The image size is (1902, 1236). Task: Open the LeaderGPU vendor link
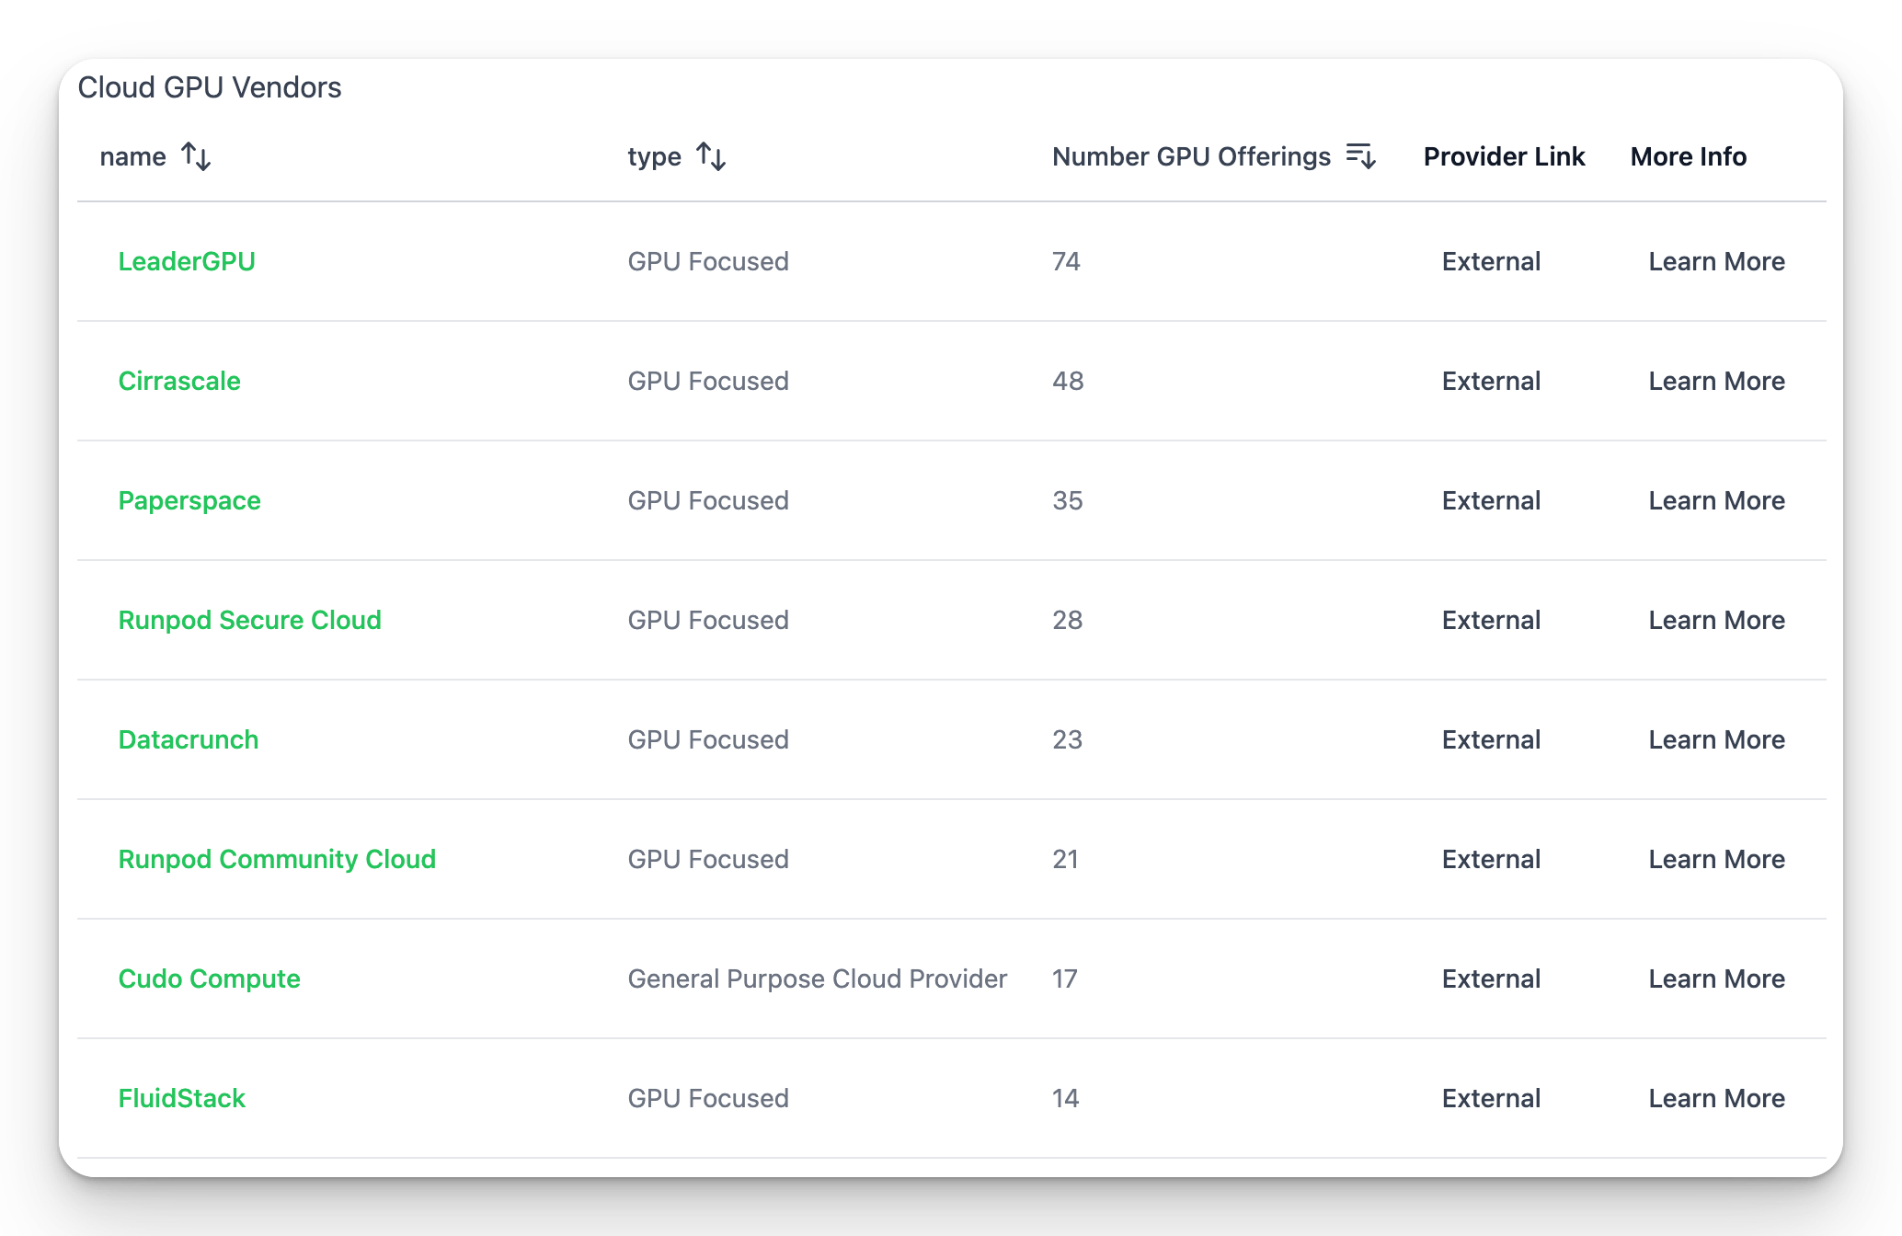tap(187, 261)
